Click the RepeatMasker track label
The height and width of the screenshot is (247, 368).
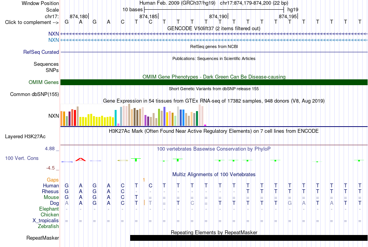click(x=43, y=238)
